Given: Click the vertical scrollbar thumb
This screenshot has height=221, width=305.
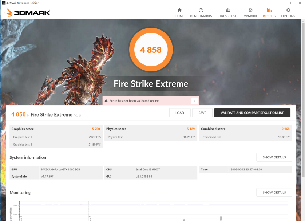Looking at the screenshot, I should point(303,100).
